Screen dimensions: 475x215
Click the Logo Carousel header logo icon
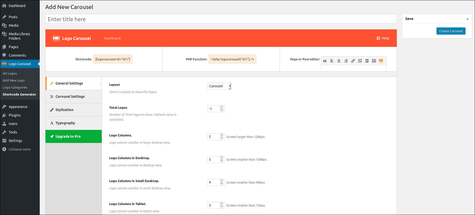pyautogui.click(x=56, y=38)
